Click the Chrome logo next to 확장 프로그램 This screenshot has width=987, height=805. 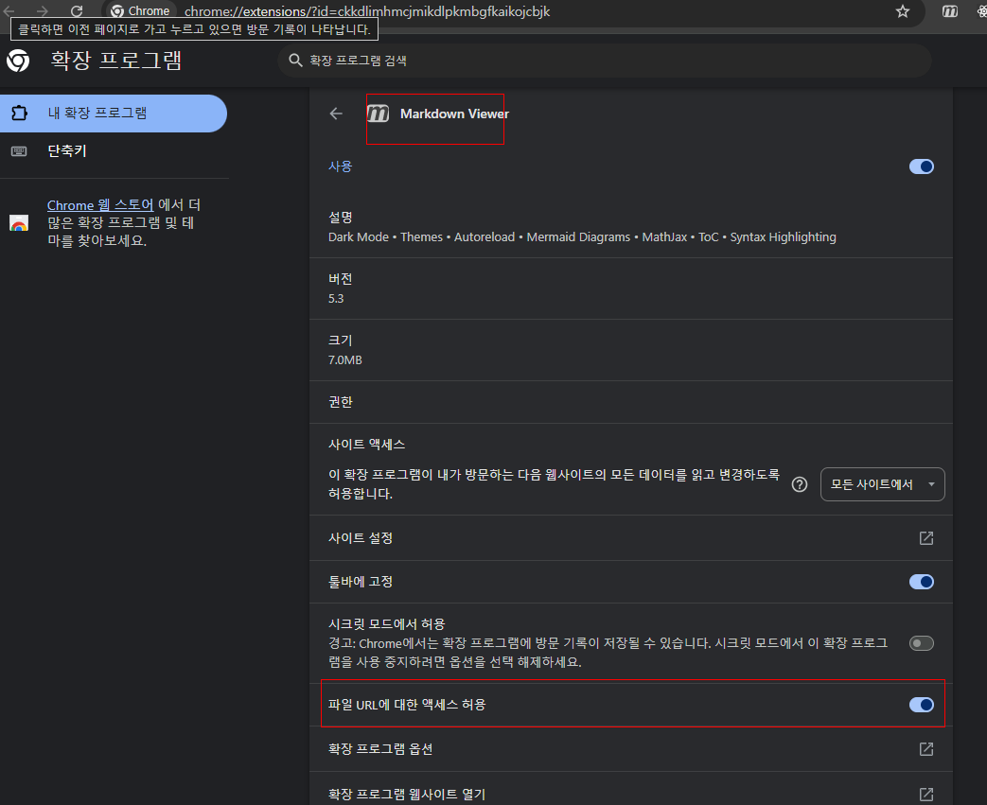(18, 61)
